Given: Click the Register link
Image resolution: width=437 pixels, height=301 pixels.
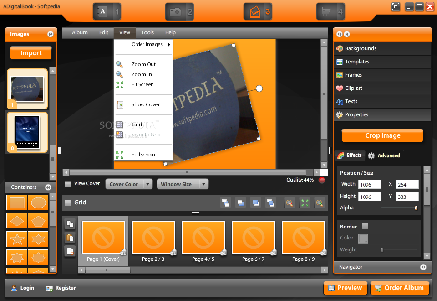Looking at the screenshot, I should pyautogui.click(x=61, y=288).
